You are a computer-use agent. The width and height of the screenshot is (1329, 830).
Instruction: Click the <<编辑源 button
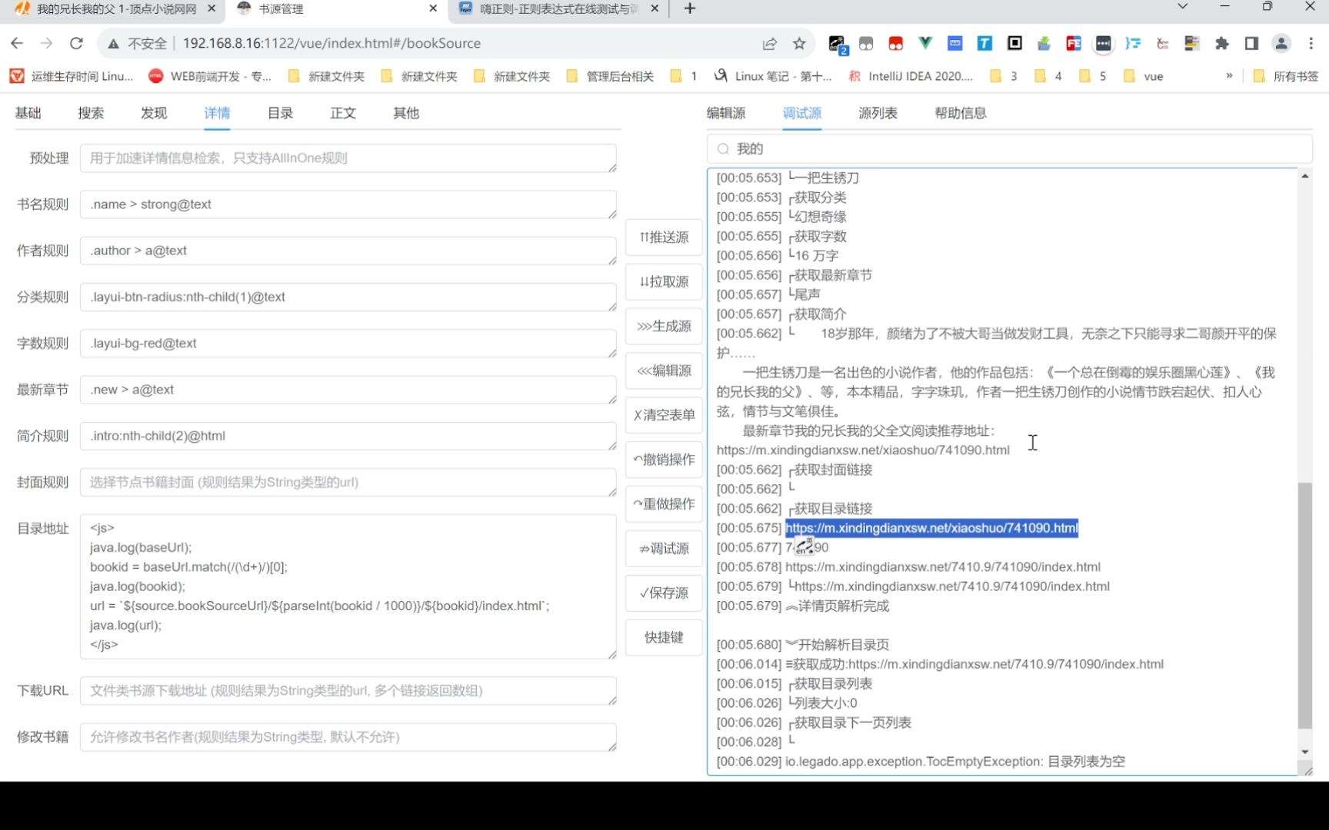[x=664, y=371]
